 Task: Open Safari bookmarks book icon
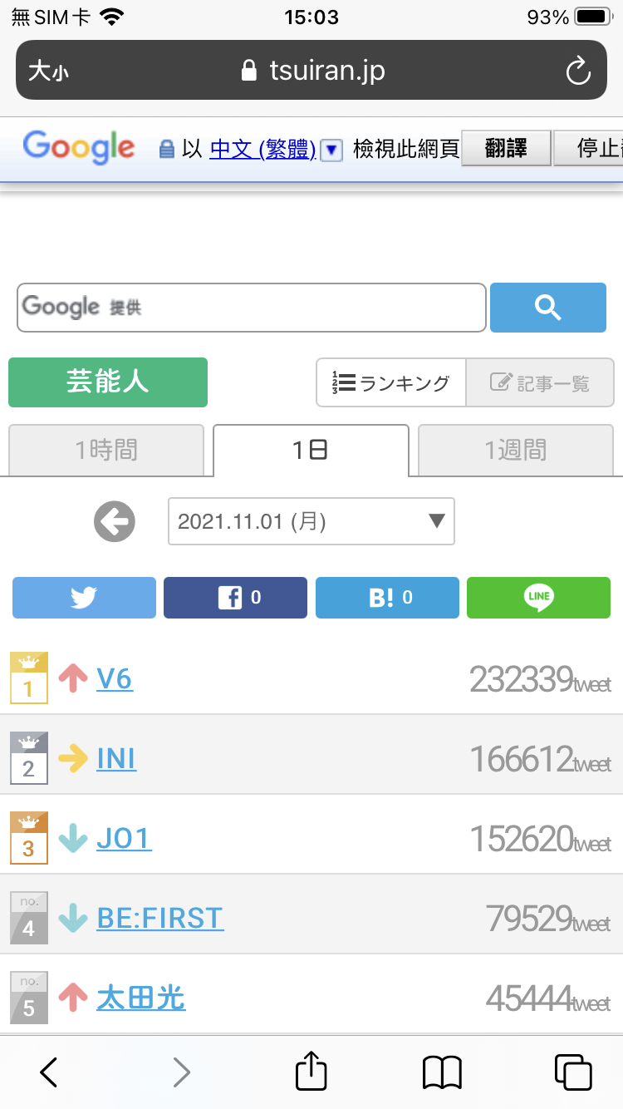(442, 1072)
